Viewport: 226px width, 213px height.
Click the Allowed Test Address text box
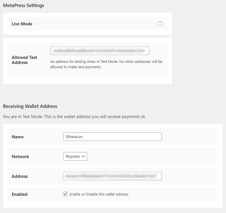pos(100,50)
